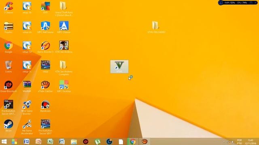Open the WinRAR desktop icon
259x145 pixels.
27,86
